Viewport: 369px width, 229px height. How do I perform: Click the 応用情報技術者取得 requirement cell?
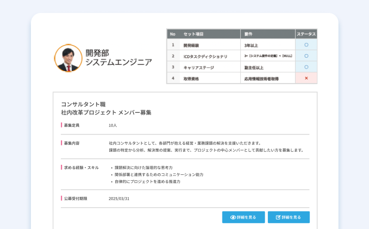point(268,78)
